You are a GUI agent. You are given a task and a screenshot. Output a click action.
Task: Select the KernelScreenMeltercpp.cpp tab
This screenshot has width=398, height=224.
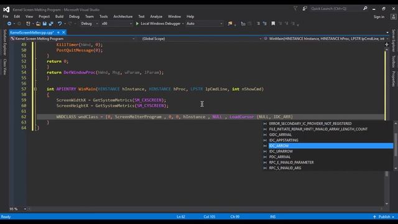pyautogui.click(x=32, y=32)
